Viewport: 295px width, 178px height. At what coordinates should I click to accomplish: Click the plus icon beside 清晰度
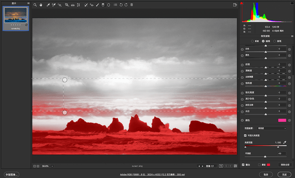[x=289, y=71]
